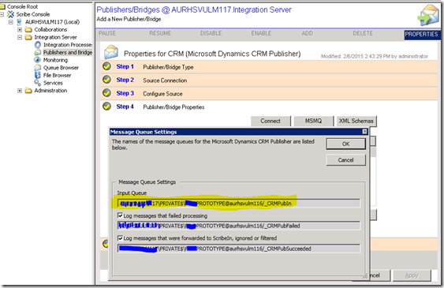The width and height of the screenshot is (444, 288).
Task: Collapse the AURHSVULM117 (Local) node
Action: 11,22
